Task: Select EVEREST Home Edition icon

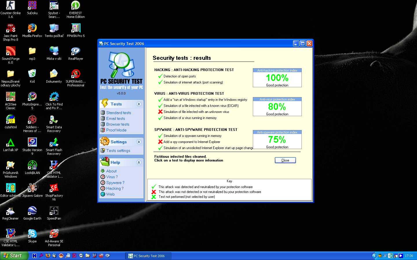Action: point(76,9)
